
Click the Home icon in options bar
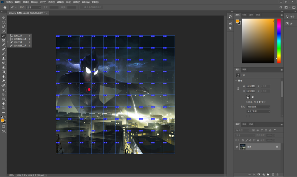5,7
